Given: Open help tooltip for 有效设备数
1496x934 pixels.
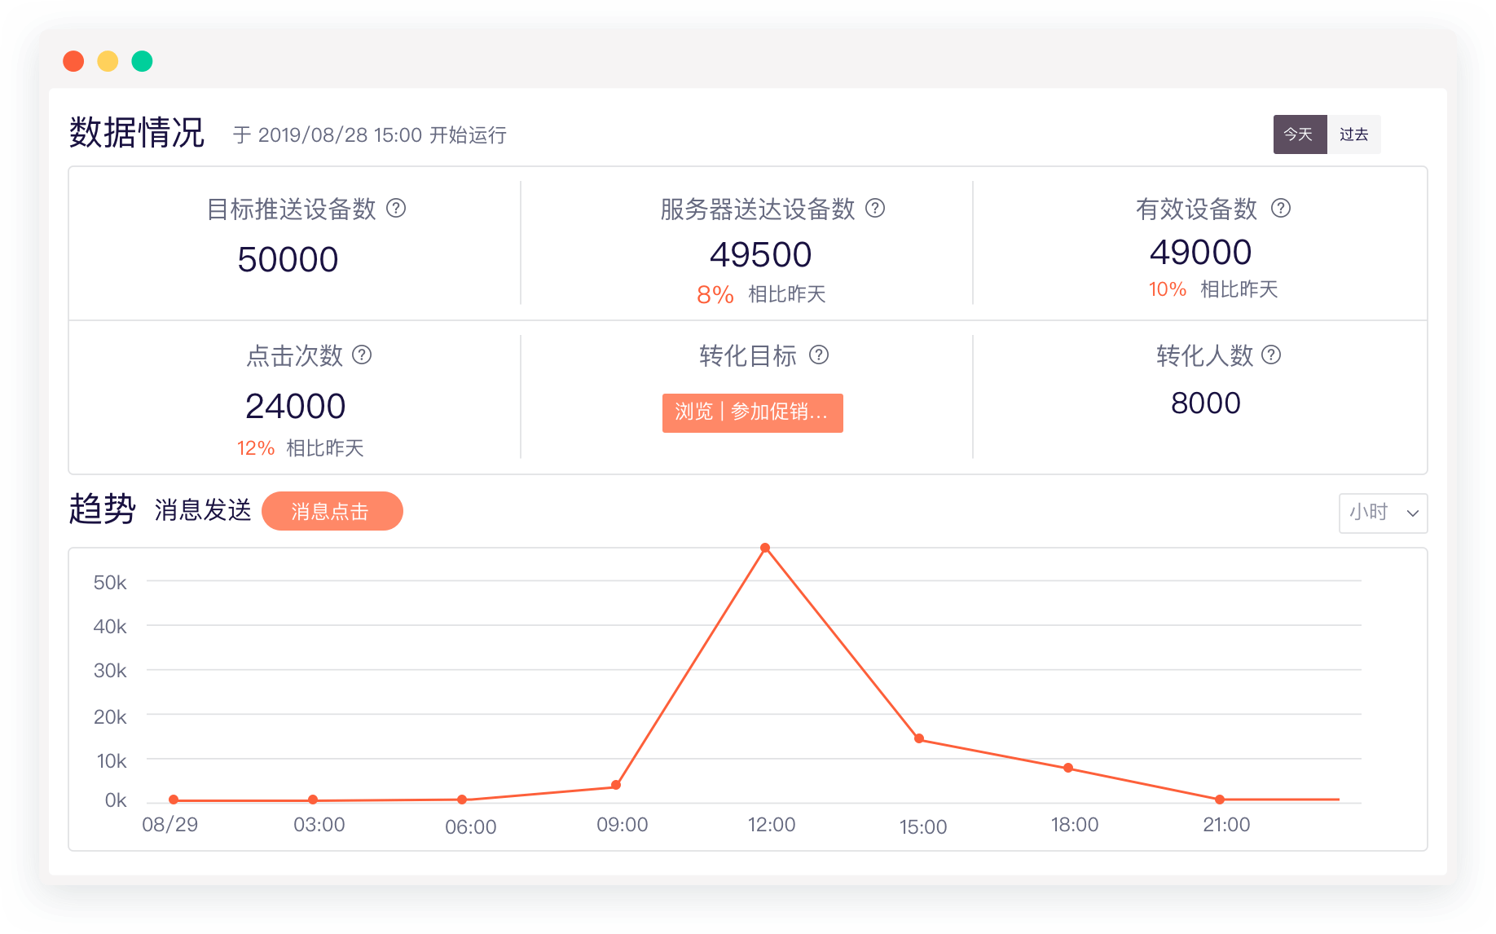Looking at the screenshot, I should [1280, 209].
